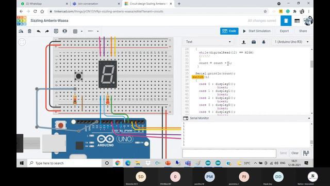
Task: Open browser extensions puzzle icon
Action: point(294,11)
